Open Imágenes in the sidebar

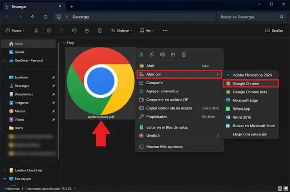click(x=29, y=103)
